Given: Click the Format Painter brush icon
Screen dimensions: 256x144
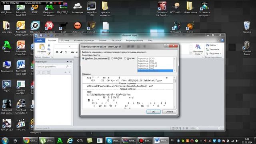Looking at the screenshot, I should point(49,53).
